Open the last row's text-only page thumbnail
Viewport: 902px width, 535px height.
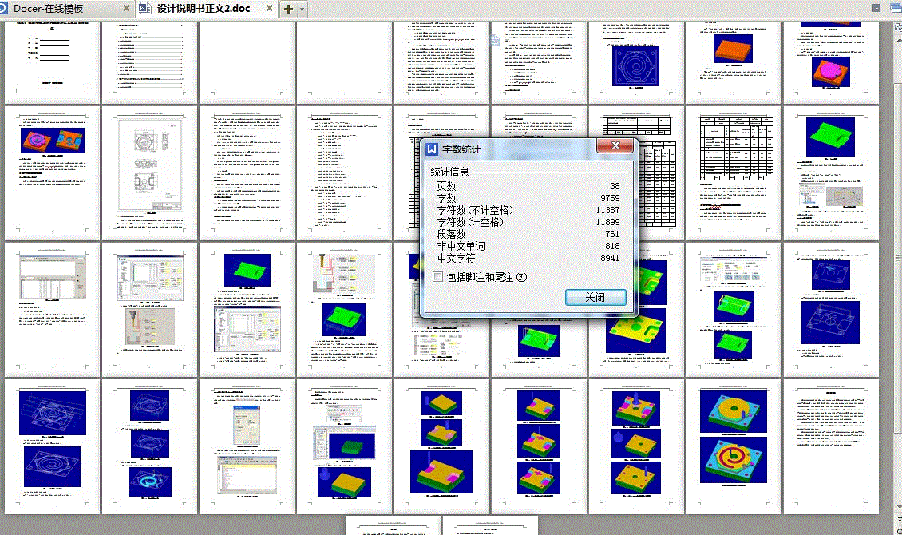point(831,446)
